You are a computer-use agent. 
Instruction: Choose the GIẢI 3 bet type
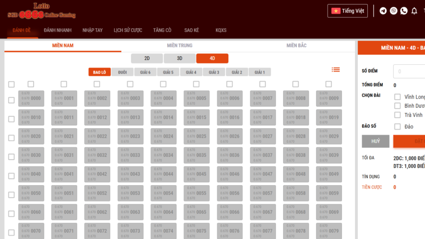pyautogui.click(x=214, y=72)
